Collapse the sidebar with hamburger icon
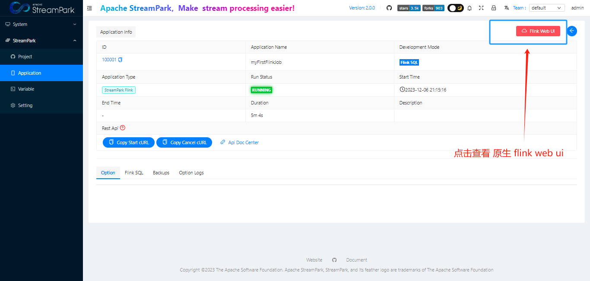The image size is (590, 281). (89, 8)
